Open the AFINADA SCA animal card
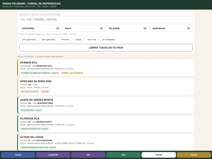212x159 pixels. (106, 68)
